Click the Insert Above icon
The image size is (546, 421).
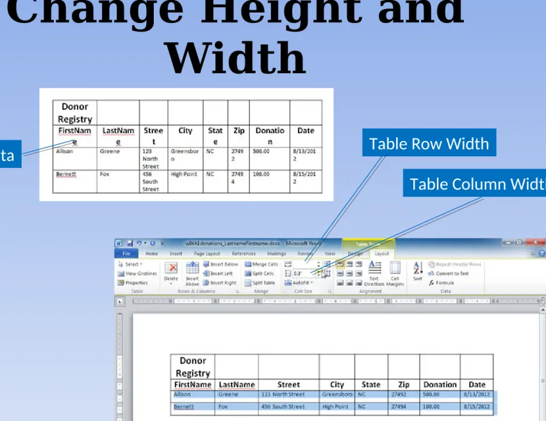(x=192, y=268)
